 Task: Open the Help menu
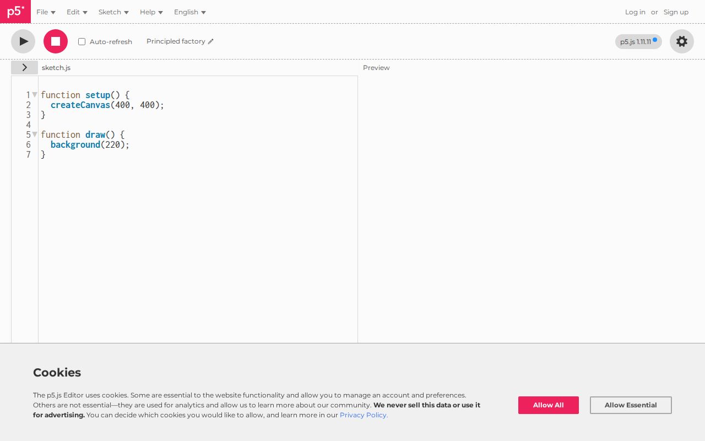[x=151, y=12]
